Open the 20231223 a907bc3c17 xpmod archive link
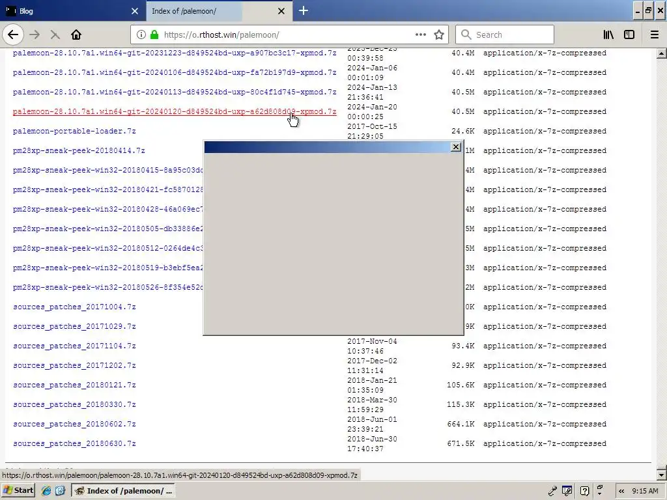Image resolution: width=667 pixels, height=500 pixels. click(x=175, y=53)
